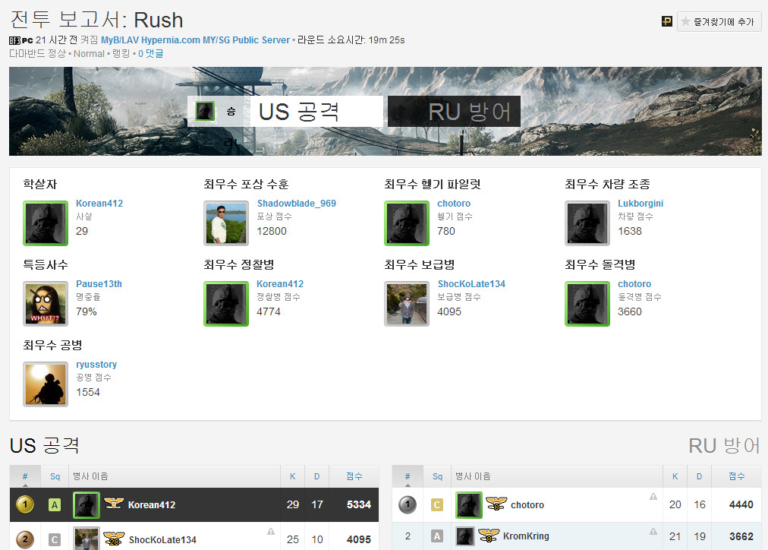The height and width of the screenshot is (550, 768).
Task: Click KromKring avatar in RU table
Action: 465,536
